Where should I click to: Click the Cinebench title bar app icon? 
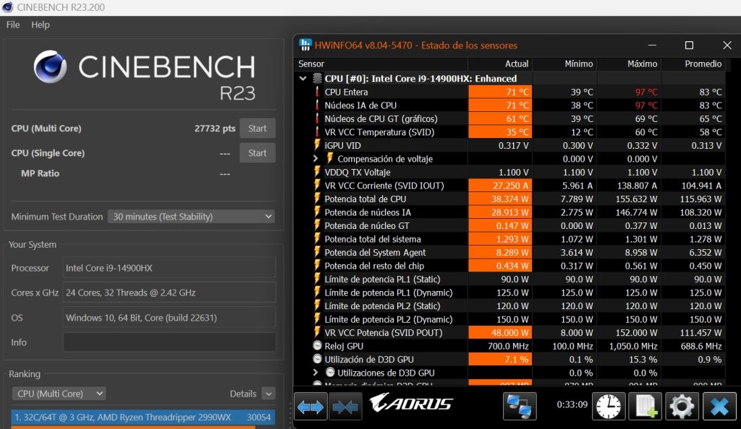[x=7, y=7]
